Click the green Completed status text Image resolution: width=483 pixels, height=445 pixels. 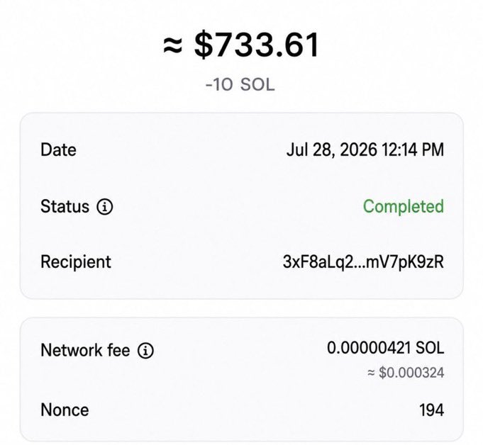point(404,206)
